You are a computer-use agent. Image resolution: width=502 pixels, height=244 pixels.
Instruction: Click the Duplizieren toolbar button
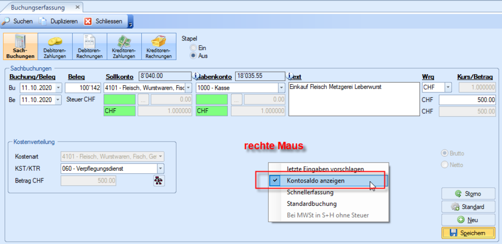59,21
